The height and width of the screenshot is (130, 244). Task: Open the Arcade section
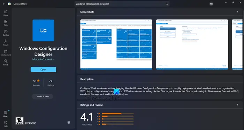click(x=6, y=43)
